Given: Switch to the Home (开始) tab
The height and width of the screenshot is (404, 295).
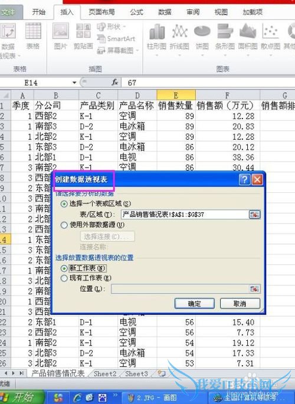Looking at the screenshot, I should tap(38, 12).
